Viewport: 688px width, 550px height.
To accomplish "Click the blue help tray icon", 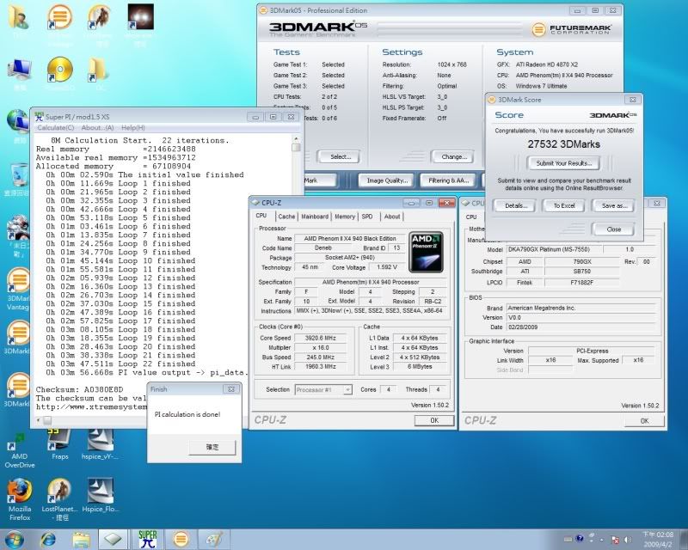I will pos(580,539).
